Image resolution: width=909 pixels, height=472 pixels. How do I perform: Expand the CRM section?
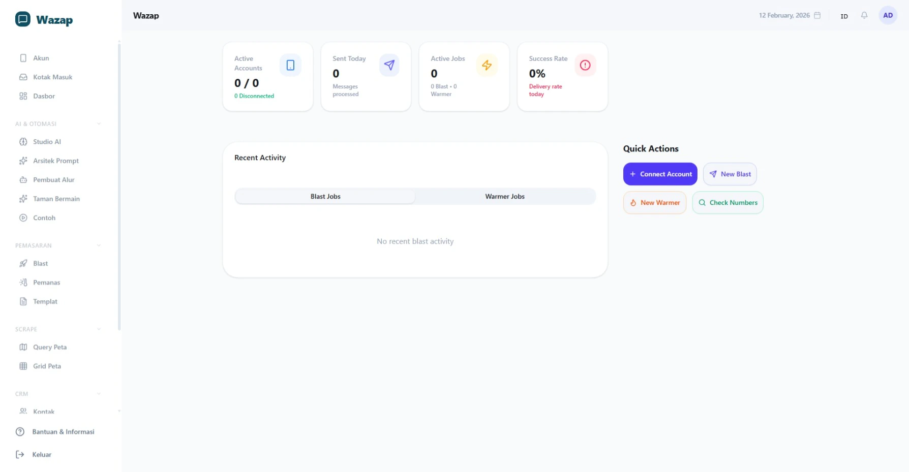coord(99,393)
